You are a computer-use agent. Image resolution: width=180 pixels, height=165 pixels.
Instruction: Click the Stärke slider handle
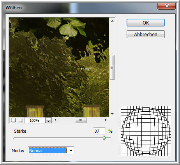(104, 138)
